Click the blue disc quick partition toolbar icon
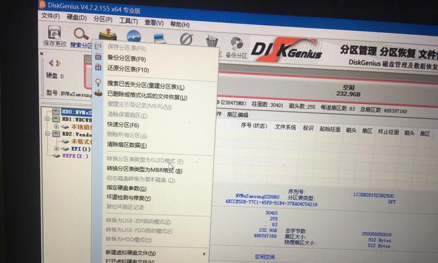Viewport: 438px width, 263px height. (x=133, y=36)
